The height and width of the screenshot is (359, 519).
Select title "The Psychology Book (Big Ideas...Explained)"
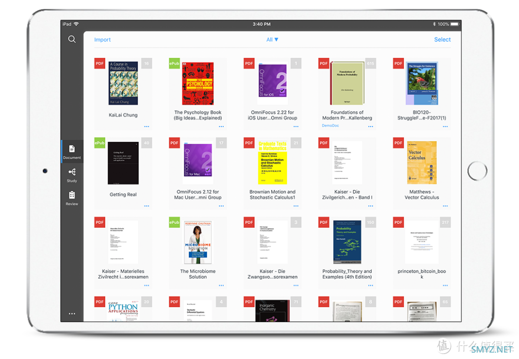[198, 115]
